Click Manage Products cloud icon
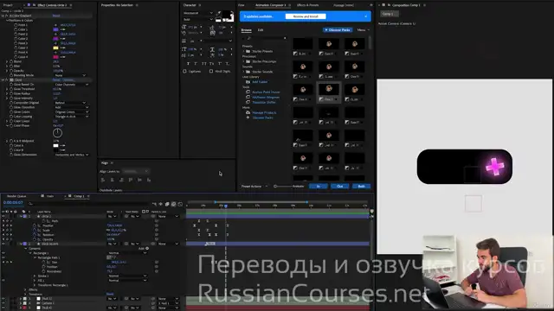The image size is (554, 311). 248,112
